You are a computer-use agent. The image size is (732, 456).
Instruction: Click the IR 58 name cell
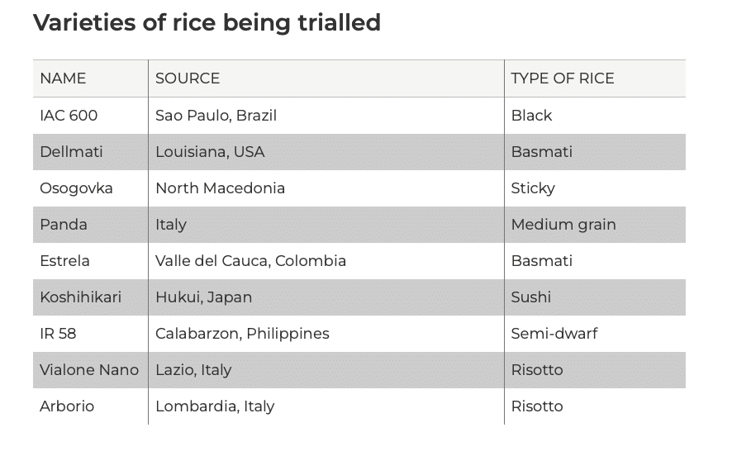[58, 334]
